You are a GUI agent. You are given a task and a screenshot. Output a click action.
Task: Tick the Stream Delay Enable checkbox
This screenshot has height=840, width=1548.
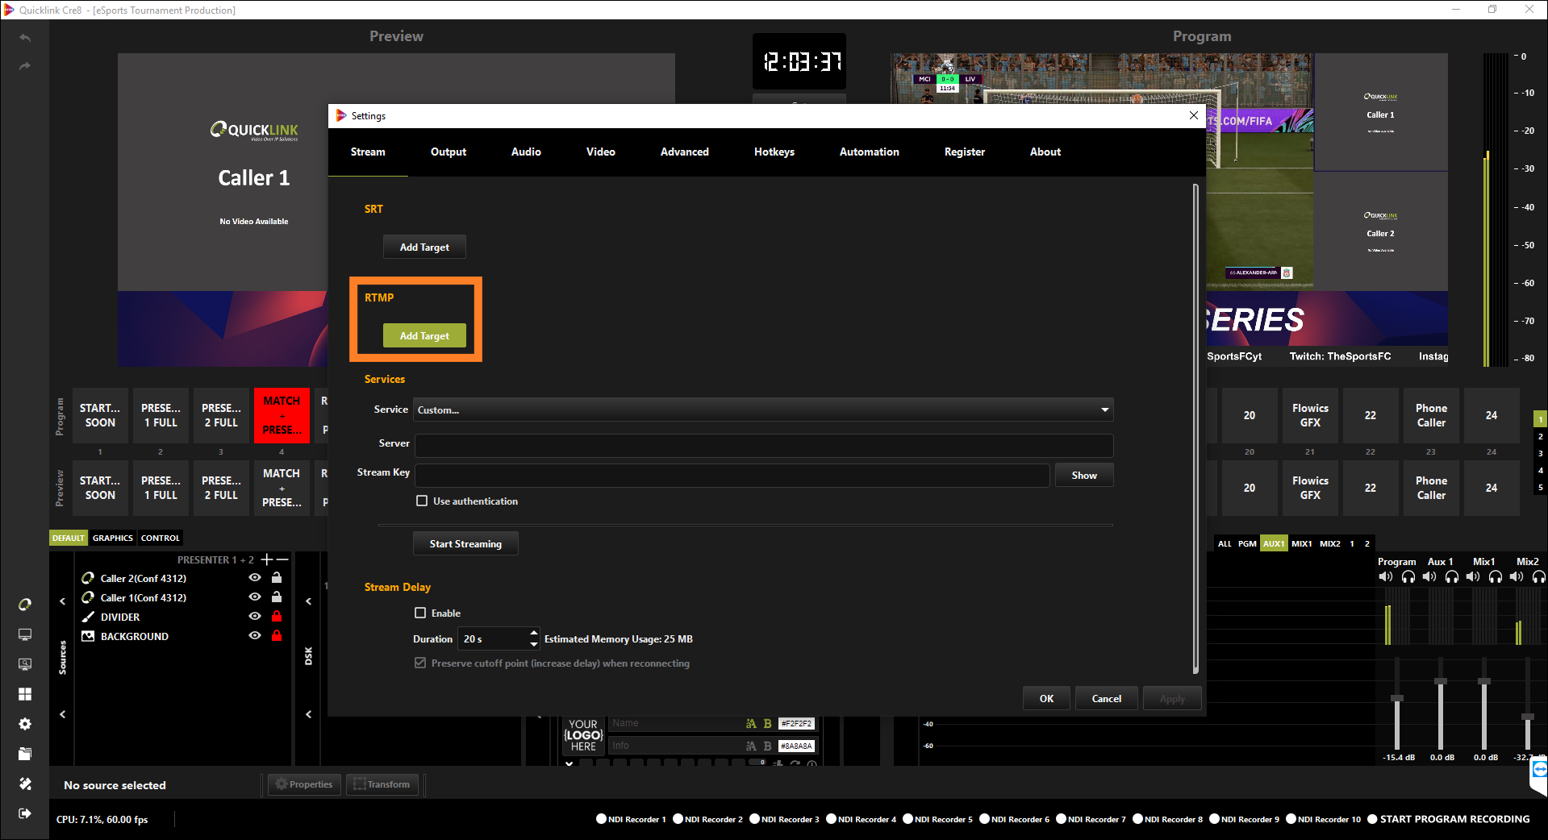click(420, 613)
